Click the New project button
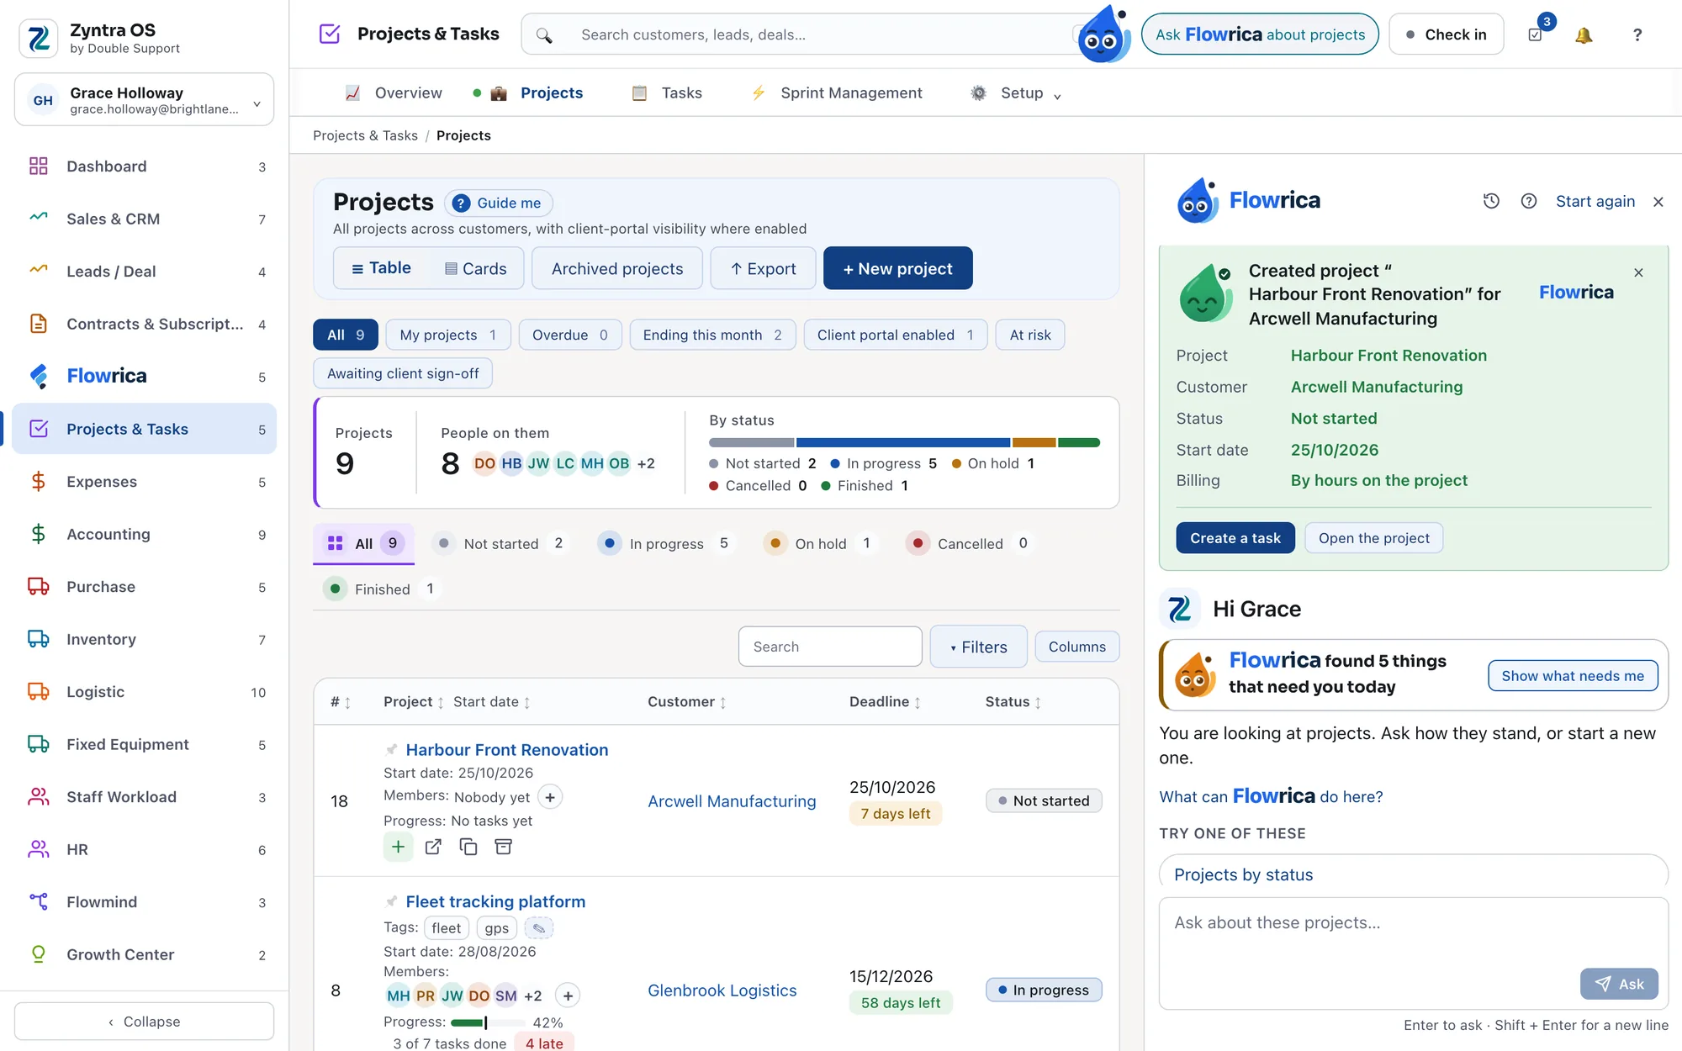 coord(898,269)
